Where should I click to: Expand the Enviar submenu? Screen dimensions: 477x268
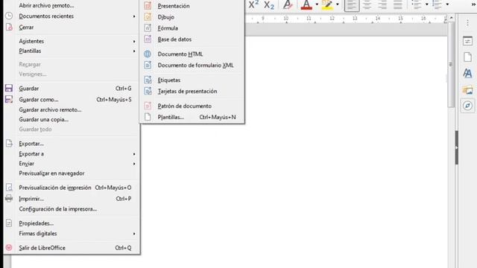72,164
